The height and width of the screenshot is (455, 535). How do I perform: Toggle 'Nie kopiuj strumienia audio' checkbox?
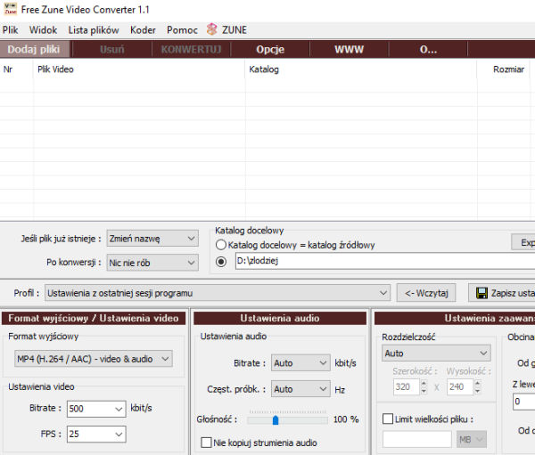[x=206, y=443]
